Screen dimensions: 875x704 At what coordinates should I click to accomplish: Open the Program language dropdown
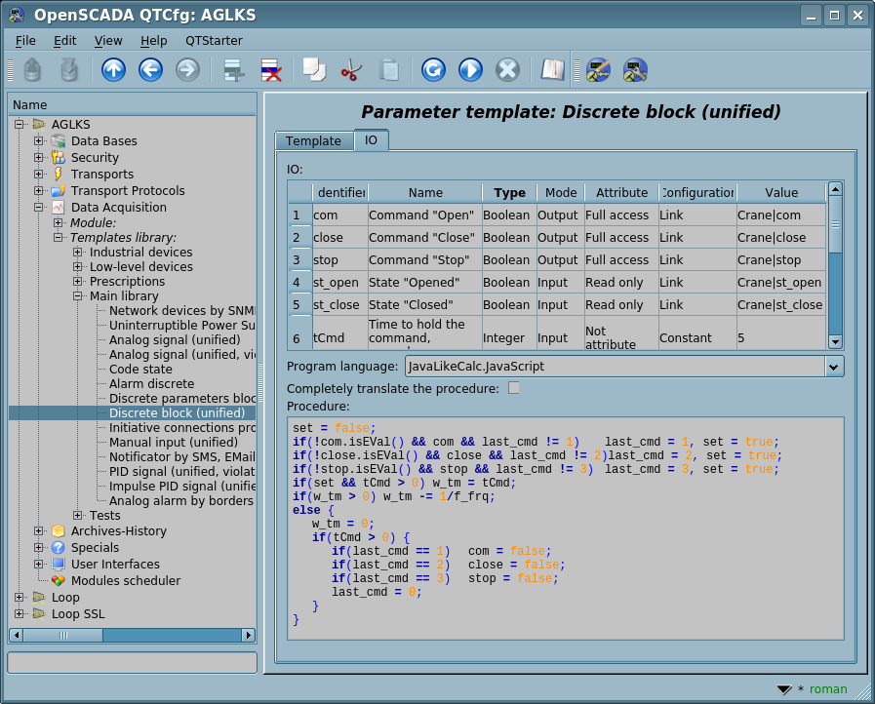point(834,367)
